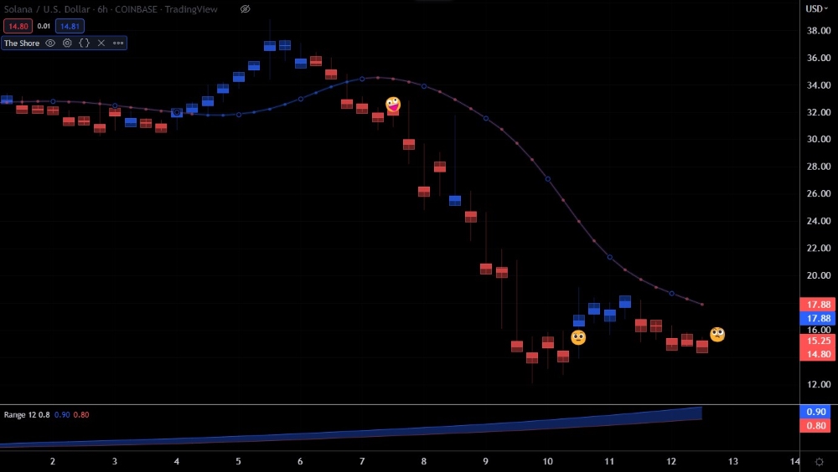
Task: Click the worried emoji near the blue 10.5 candle
Action: (x=578, y=337)
